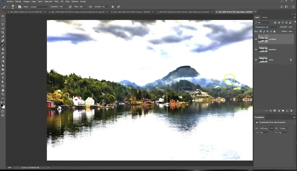Hide the pinceladas layer
The width and height of the screenshot is (297, 171).
[x=256, y=39]
